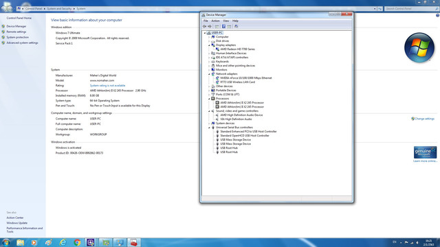Click Learn more online link
Screen dimensions: 440x247
click(x=425, y=161)
